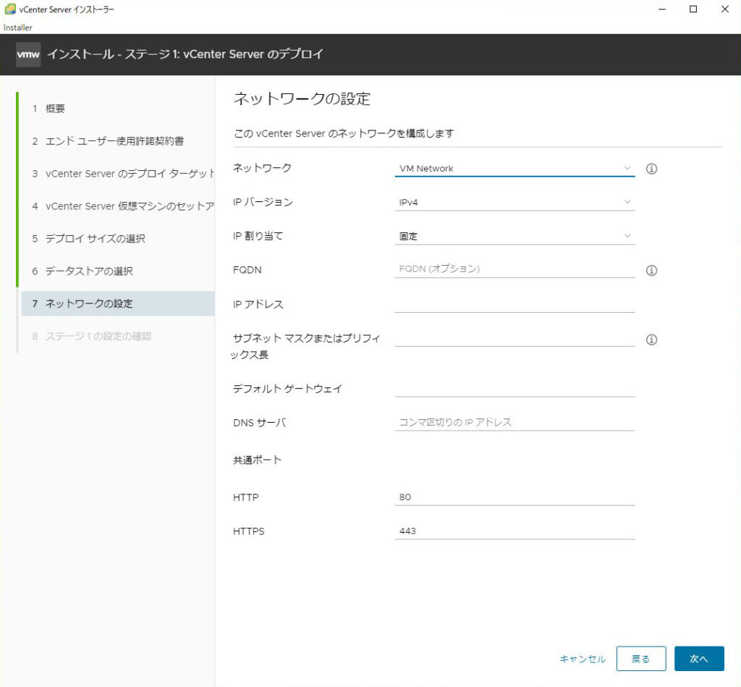Viewport: 741px width, 687px height.
Task: Focus the IP アドレス input field
Action: coord(515,303)
